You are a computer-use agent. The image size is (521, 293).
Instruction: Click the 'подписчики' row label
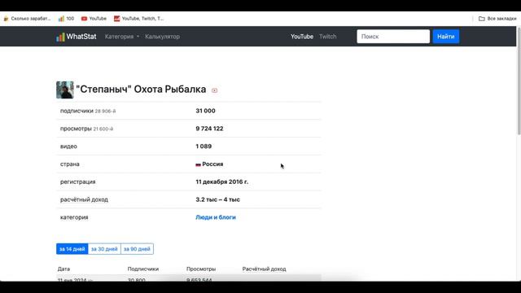click(x=77, y=111)
